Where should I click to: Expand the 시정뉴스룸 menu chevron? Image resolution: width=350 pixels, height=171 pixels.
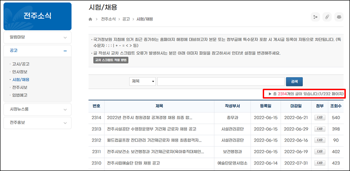pyautogui.click(x=65, y=109)
